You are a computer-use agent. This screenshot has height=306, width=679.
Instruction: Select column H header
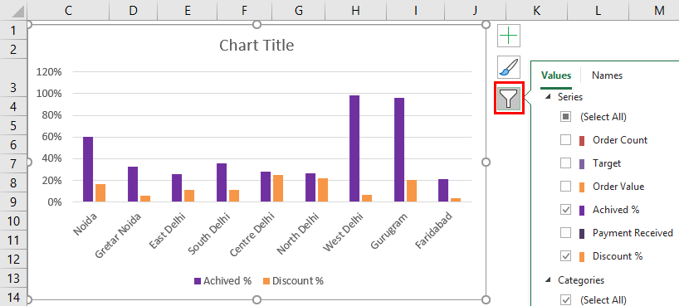pos(356,11)
